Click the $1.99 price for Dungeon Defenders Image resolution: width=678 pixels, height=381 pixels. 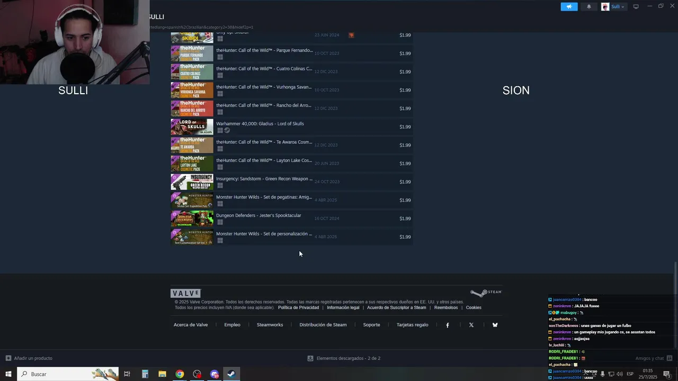(405, 219)
